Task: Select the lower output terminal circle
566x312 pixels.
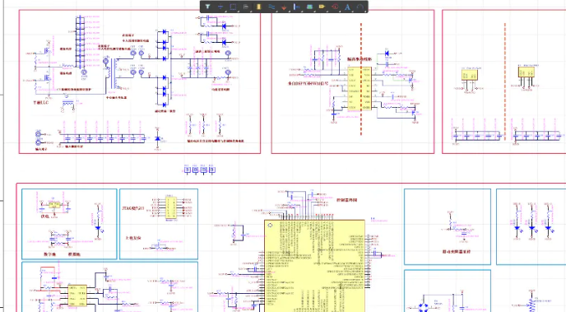Action: 228,72
